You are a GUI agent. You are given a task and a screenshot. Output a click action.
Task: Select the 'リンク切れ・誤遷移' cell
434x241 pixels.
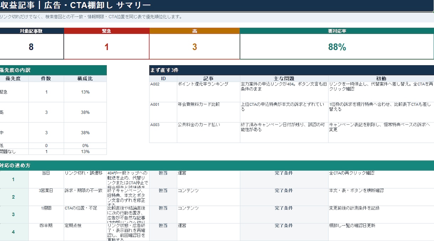coord(85,179)
